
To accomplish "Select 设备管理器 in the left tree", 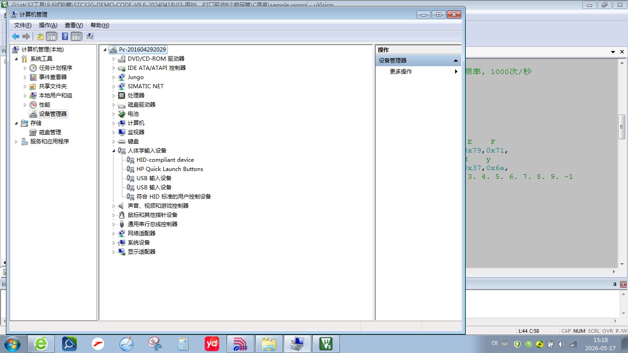I will [53, 114].
